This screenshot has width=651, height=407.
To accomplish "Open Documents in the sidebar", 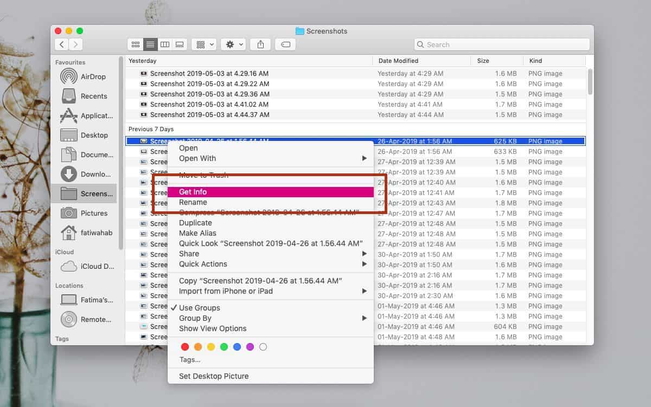I will [84, 154].
